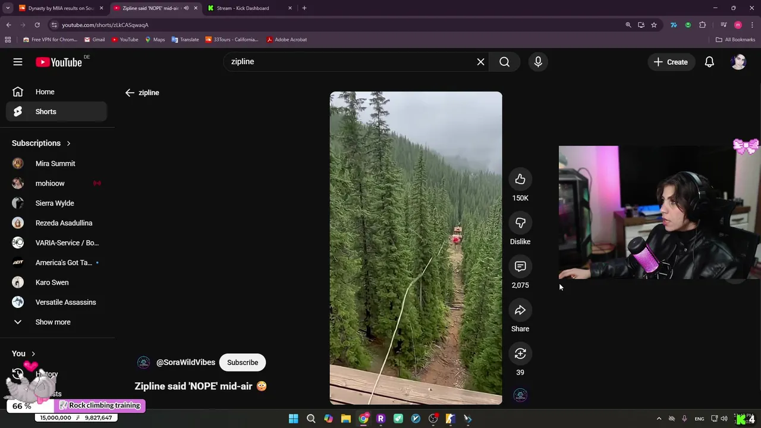
Task: Expand the Subscriptions section
Action: [x=41, y=143]
